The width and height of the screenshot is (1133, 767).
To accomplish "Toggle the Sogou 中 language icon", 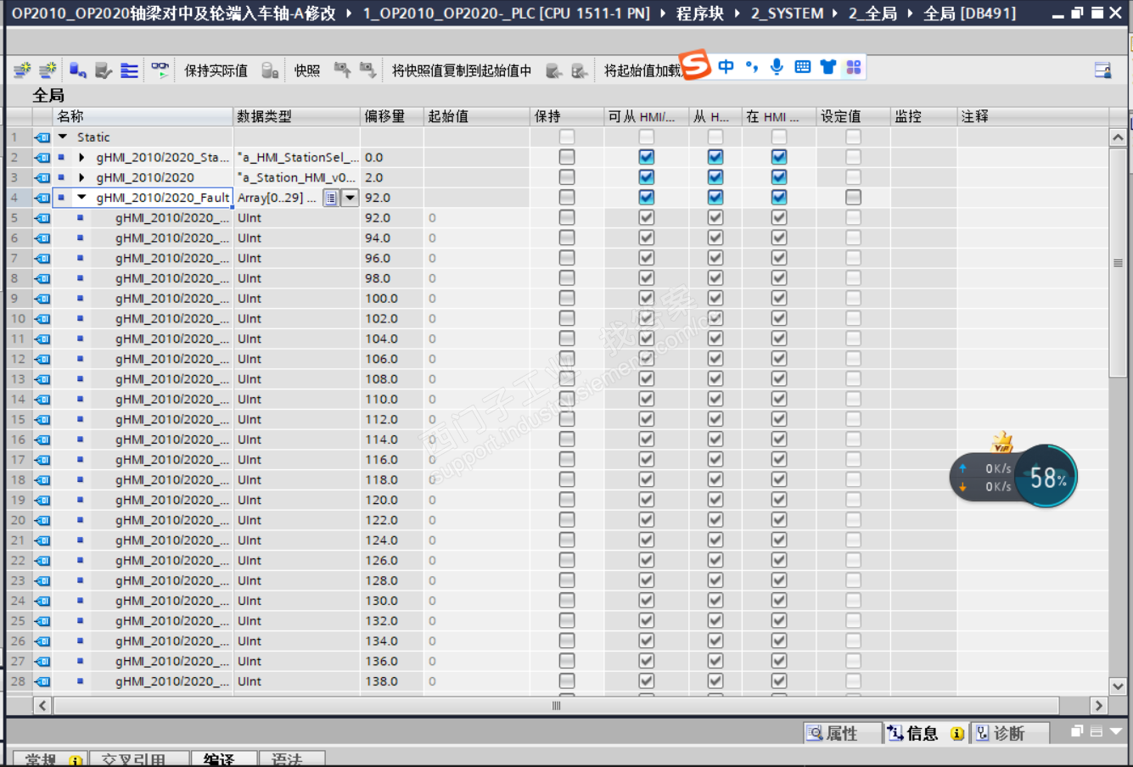I will [726, 67].
